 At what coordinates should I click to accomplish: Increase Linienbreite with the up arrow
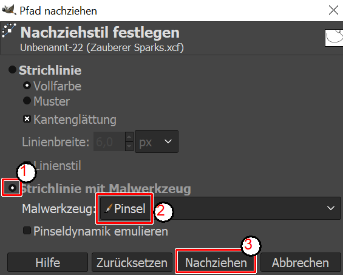click(x=129, y=137)
